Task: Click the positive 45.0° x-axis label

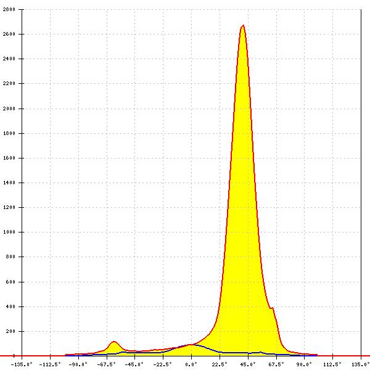Action: pos(248,364)
